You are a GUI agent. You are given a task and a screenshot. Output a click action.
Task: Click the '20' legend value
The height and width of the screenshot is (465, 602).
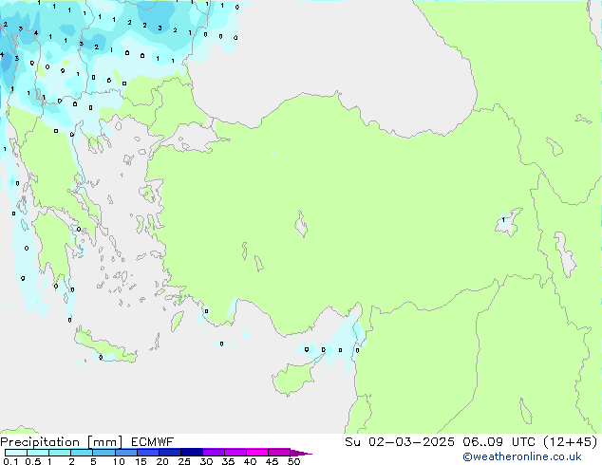tap(162, 461)
